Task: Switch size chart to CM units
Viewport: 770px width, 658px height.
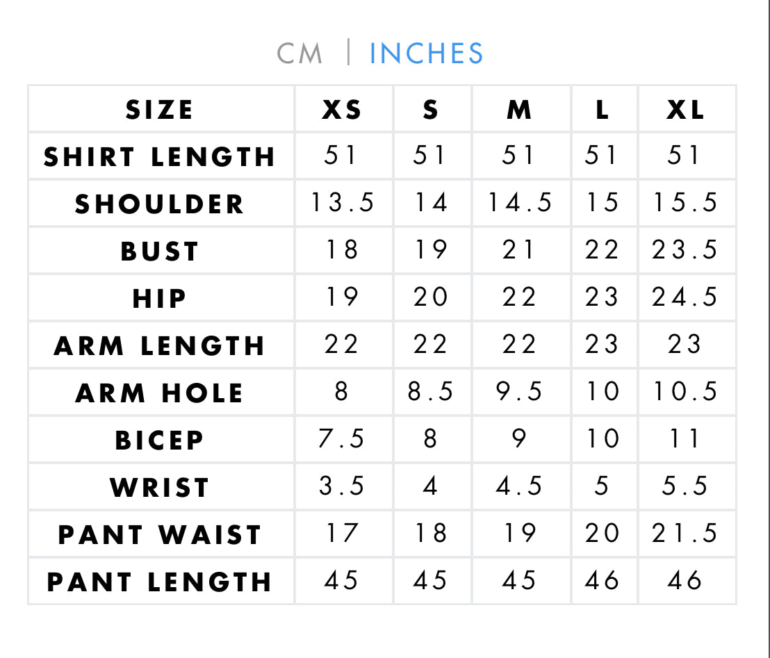Action: pos(300,54)
